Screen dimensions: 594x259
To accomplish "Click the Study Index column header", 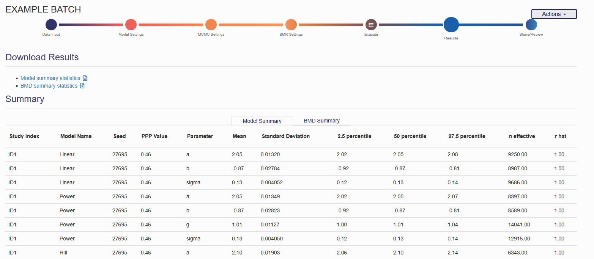I will [24, 136].
